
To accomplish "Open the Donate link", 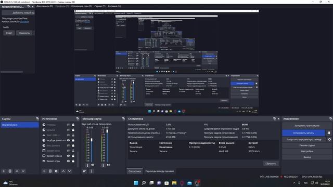I will 24,22.
